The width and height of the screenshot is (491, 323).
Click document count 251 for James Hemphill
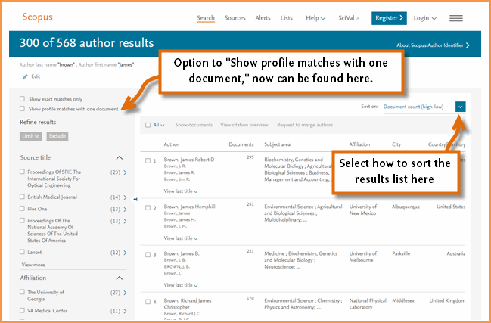coord(250,204)
